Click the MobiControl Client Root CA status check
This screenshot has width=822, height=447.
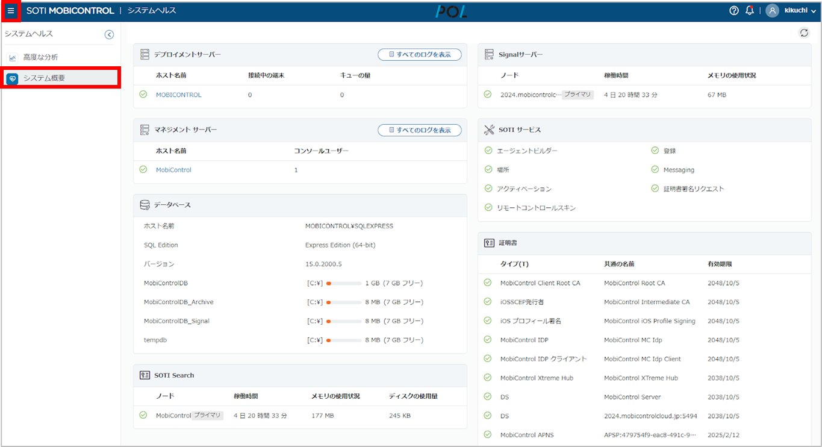pos(488,283)
